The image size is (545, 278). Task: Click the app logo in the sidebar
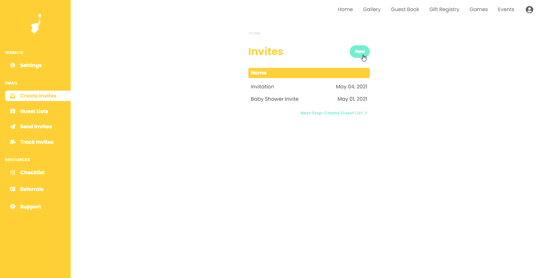(35, 24)
